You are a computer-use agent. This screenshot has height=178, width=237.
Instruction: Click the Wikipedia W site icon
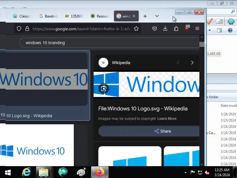(x=103, y=63)
